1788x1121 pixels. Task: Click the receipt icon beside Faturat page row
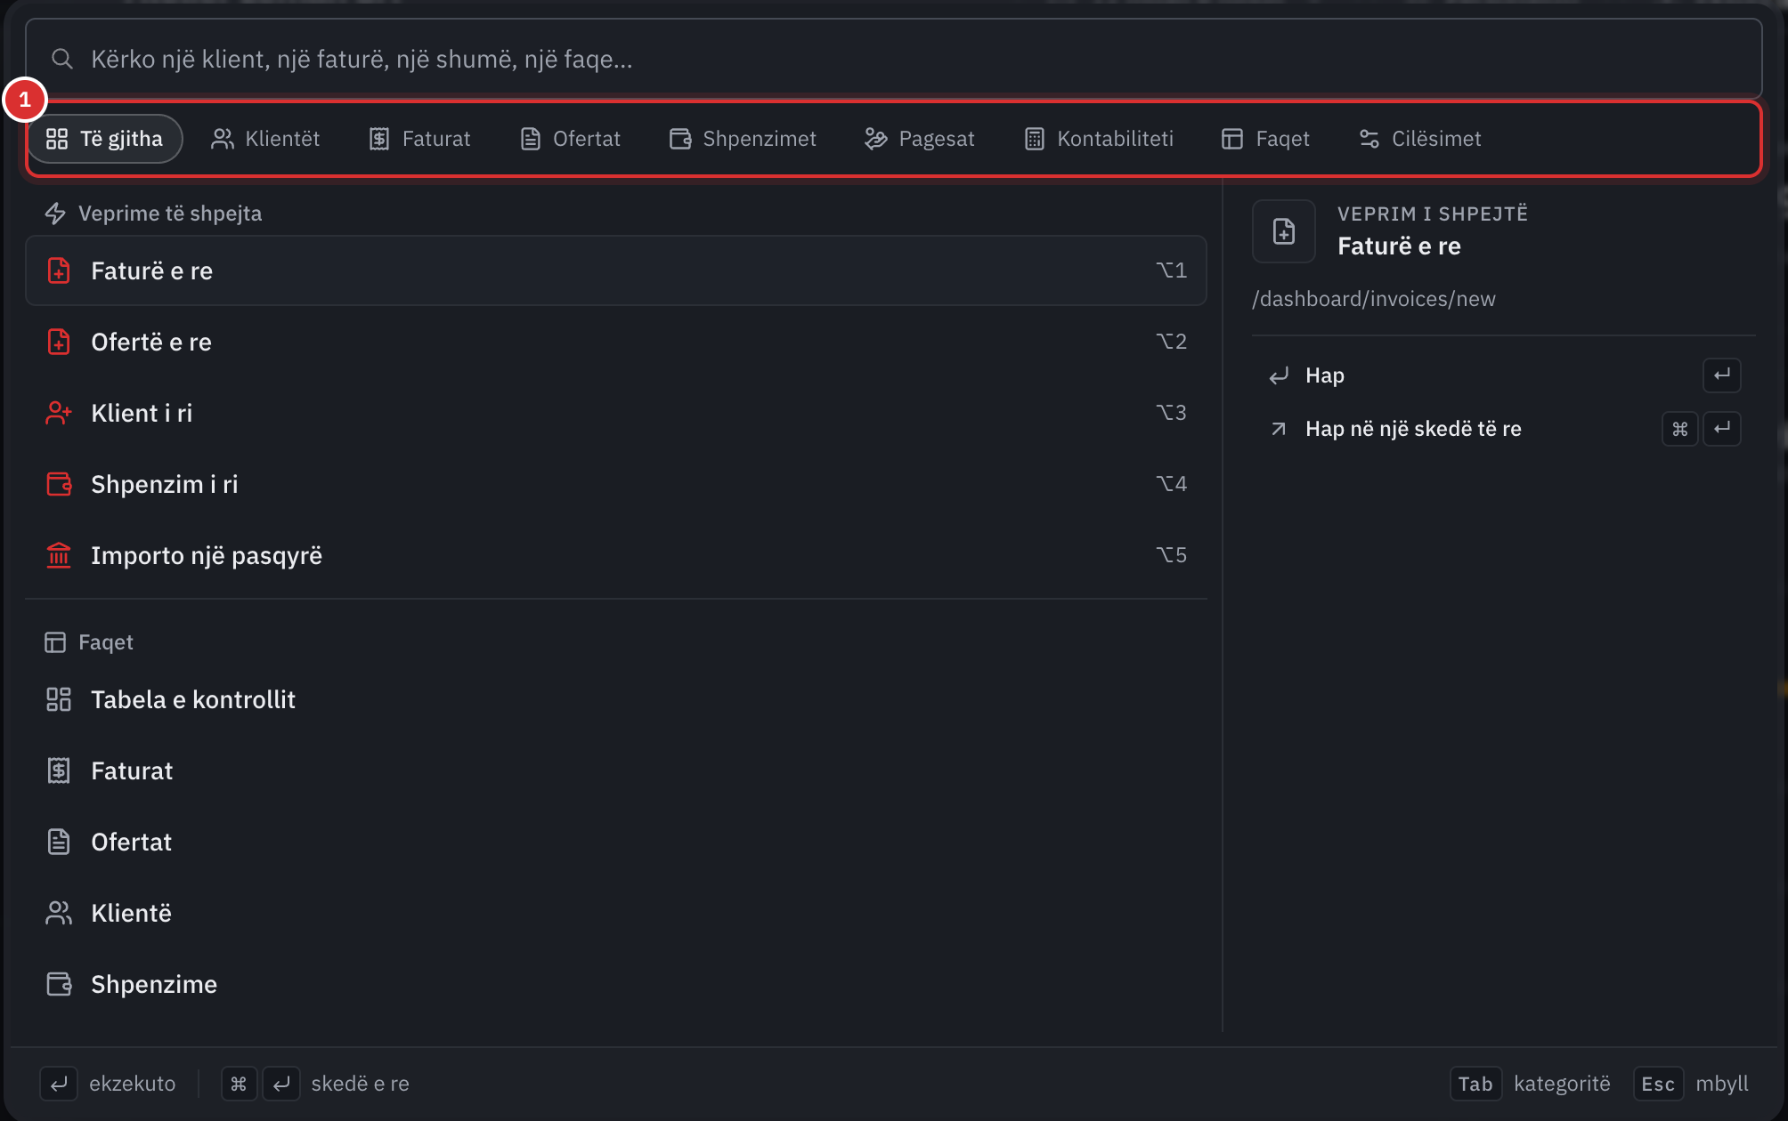(59, 770)
